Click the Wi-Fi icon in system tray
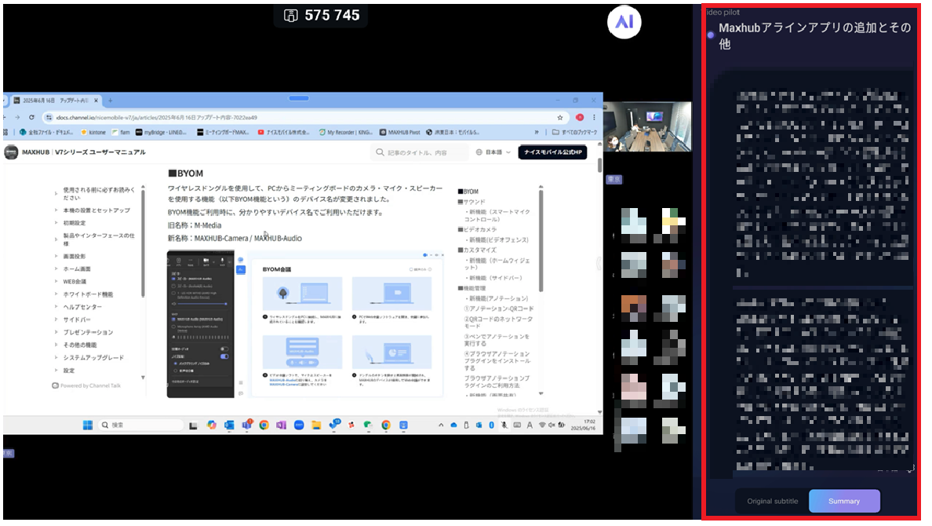The width and height of the screenshot is (932, 526). click(x=542, y=425)
